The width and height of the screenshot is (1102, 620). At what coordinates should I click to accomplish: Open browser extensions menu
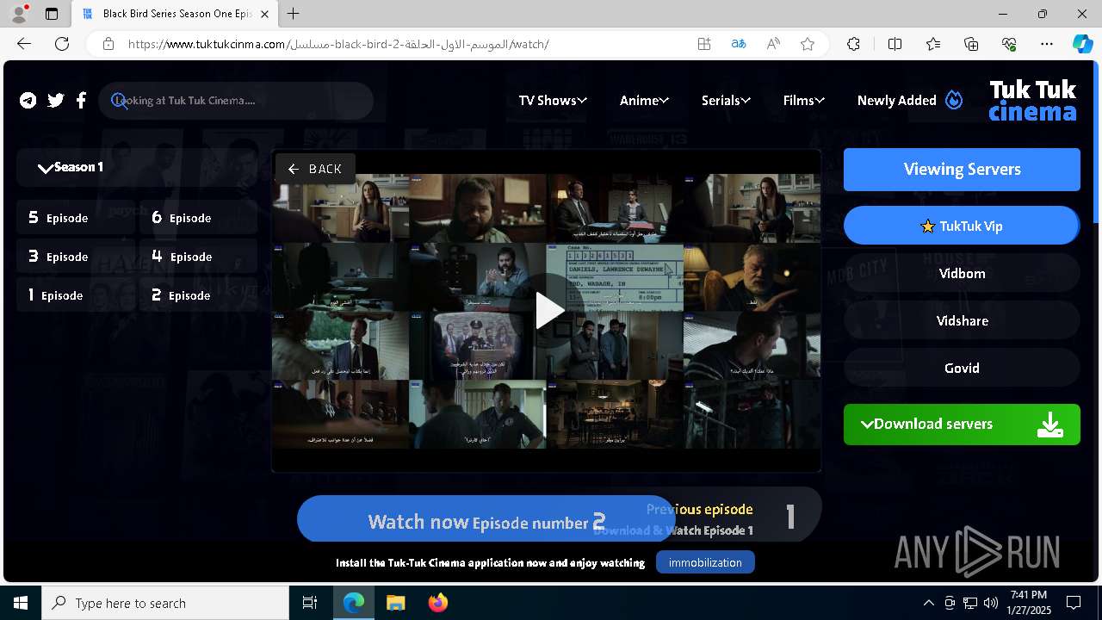point(853,44)
